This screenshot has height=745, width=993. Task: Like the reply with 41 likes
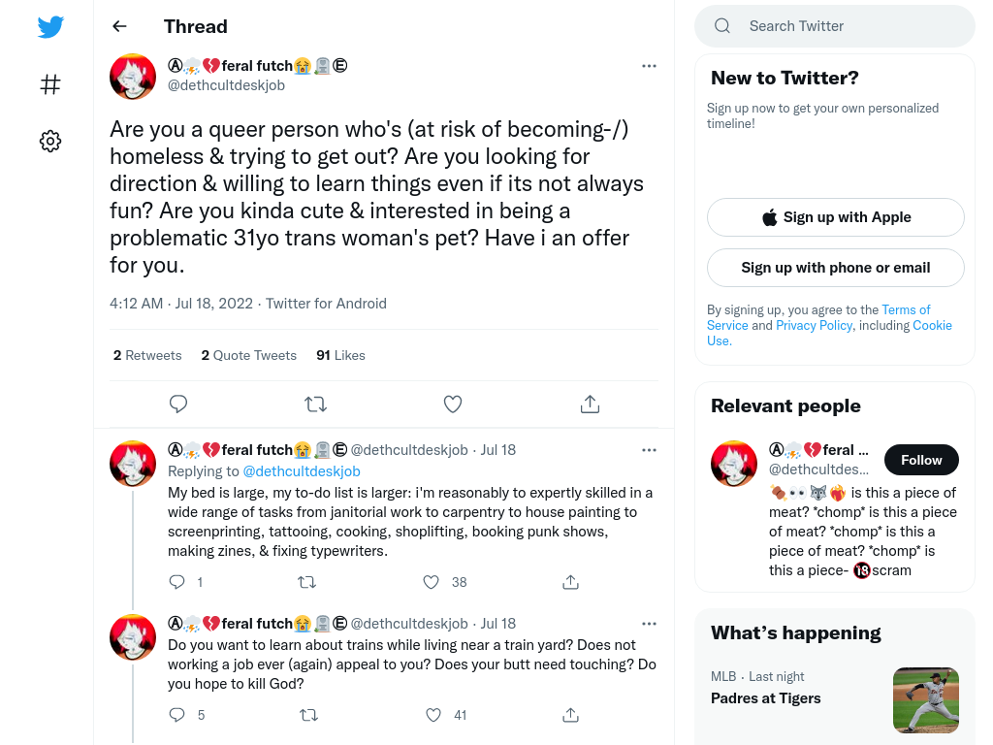[x=433, y=715]
